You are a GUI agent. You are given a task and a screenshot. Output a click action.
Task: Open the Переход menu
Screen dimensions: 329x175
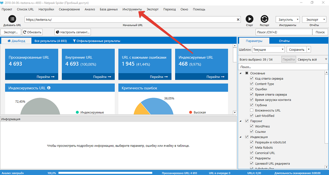(x=170, y=9)
